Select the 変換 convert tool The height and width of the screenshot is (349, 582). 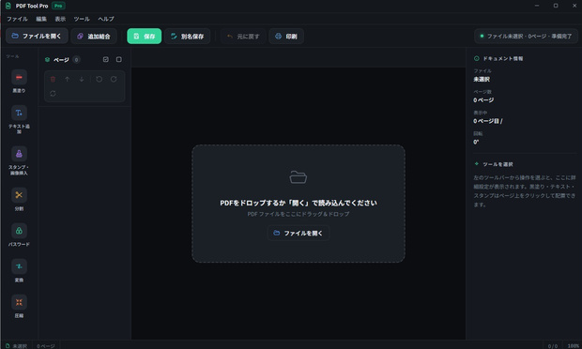click(19, 266)
